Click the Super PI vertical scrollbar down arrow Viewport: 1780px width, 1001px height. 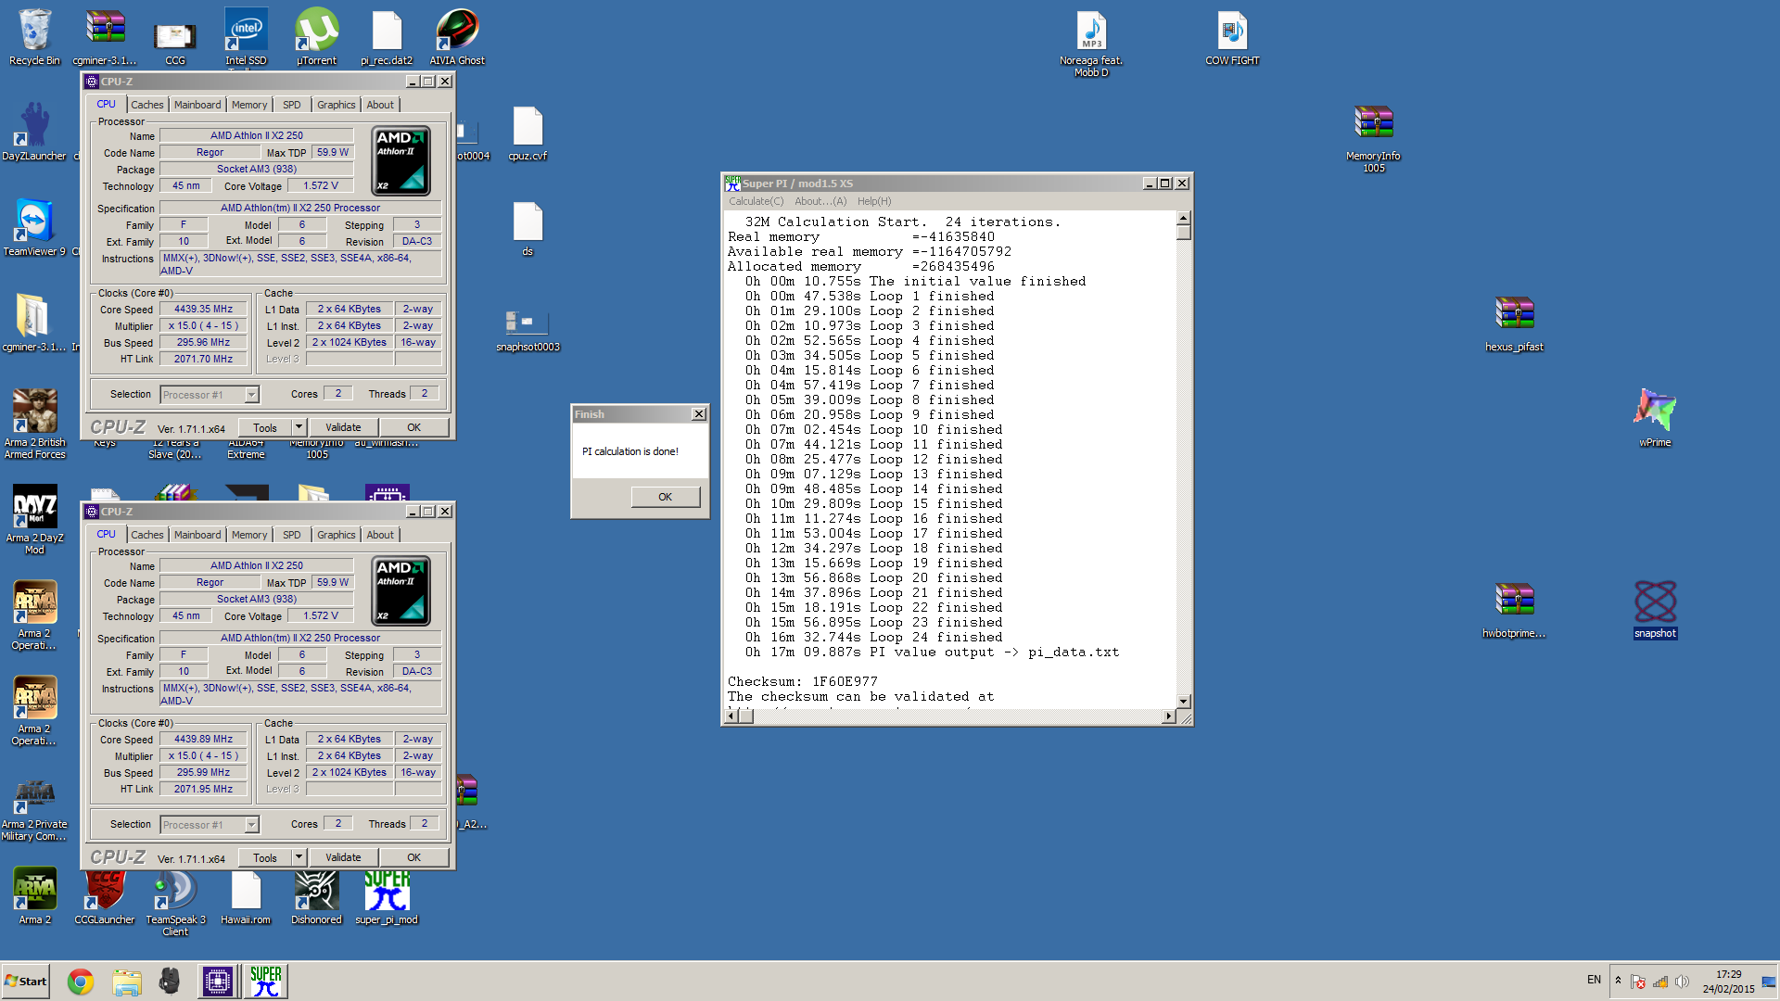1184,702
